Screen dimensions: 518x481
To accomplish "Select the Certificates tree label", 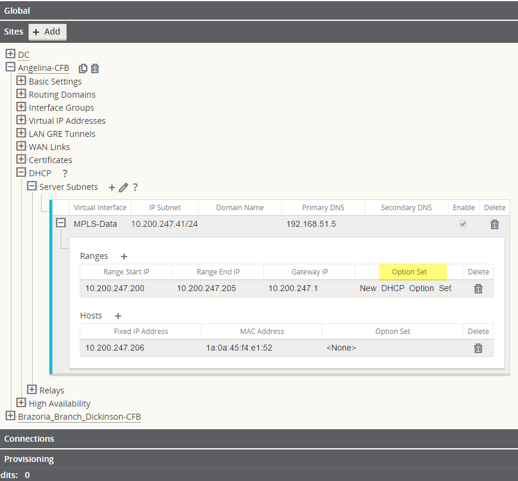I will 50,160.
